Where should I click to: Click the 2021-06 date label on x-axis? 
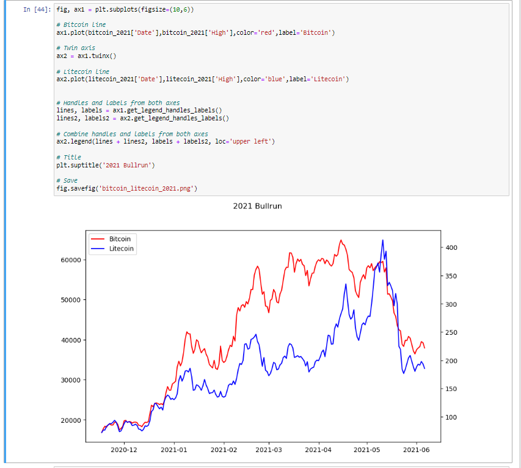pyautogui.click(x=416, y=450)
